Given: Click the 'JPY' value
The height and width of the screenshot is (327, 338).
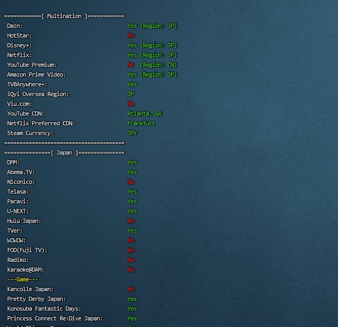Looking at the screenshot, I should tap(133, 133).
